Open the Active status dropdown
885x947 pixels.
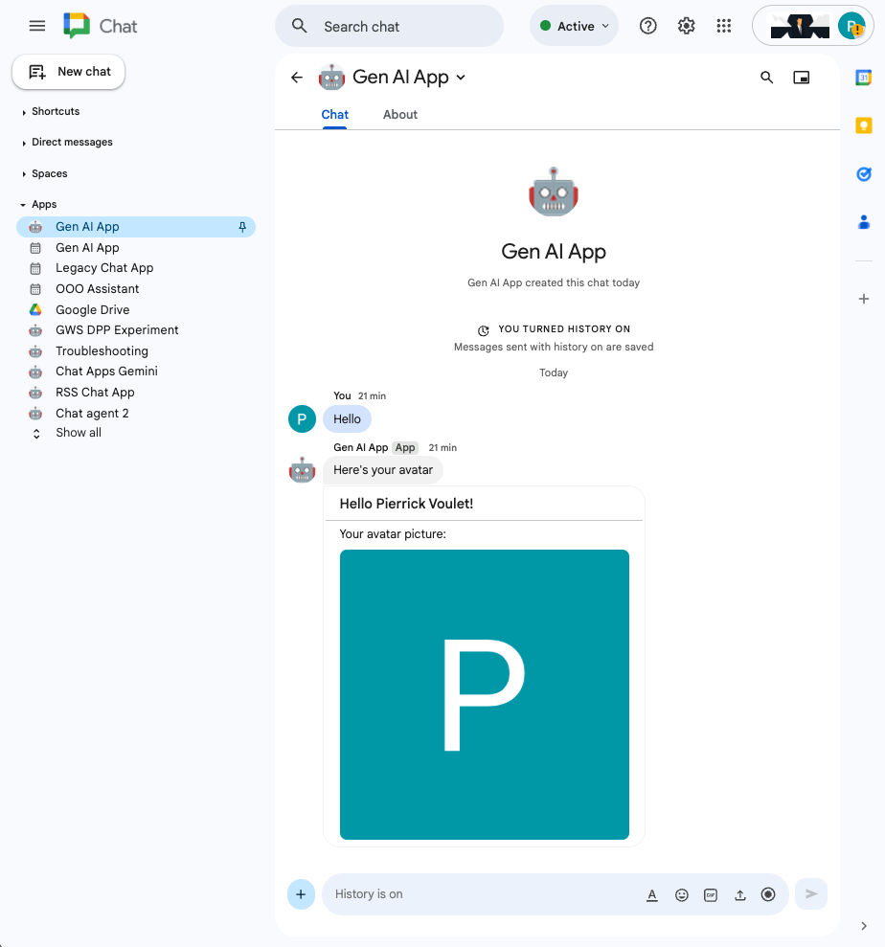(x=574, y=27)
